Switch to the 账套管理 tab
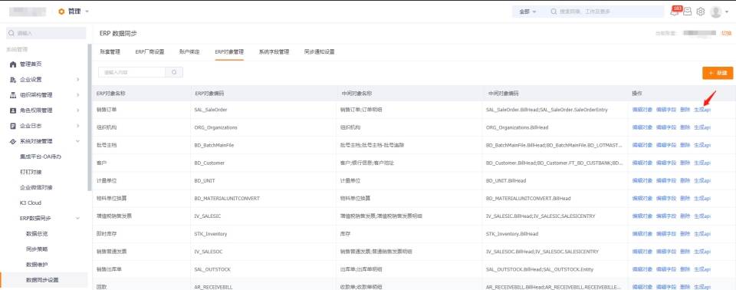 point(110,52)
